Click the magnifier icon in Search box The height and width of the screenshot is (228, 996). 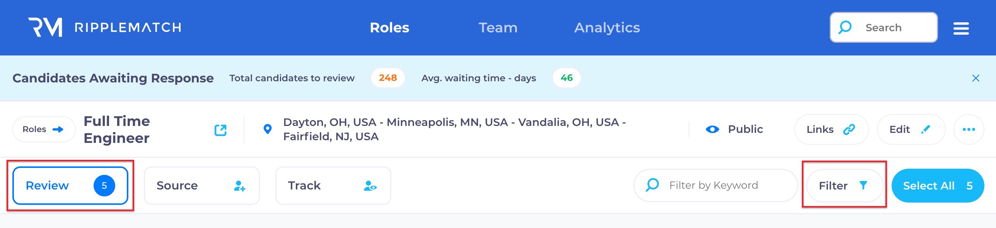pyautogui.click(x=845, y=27)
